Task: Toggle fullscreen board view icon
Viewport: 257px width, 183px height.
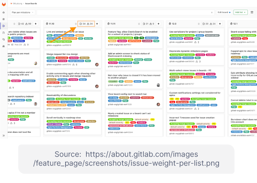Action: click(x=252, y=12)
